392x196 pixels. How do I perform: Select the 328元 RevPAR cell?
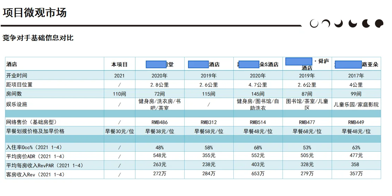307,164
